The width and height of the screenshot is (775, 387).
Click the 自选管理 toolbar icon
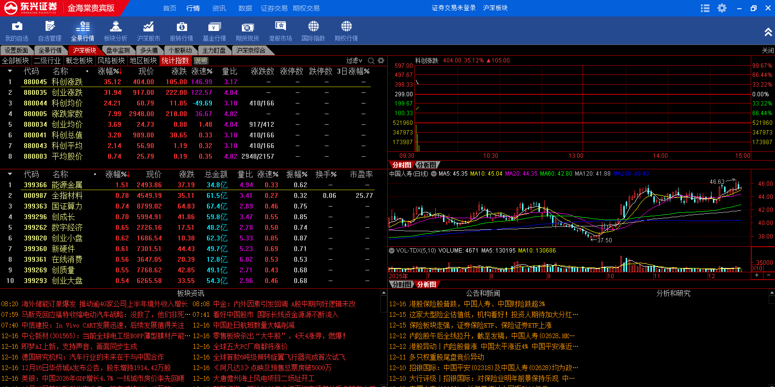click(49, 27)
